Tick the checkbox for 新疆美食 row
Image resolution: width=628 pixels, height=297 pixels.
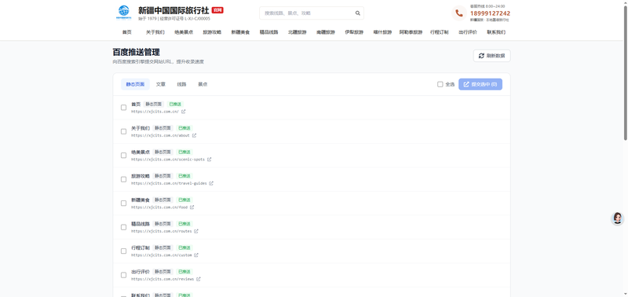pos(124,203)
